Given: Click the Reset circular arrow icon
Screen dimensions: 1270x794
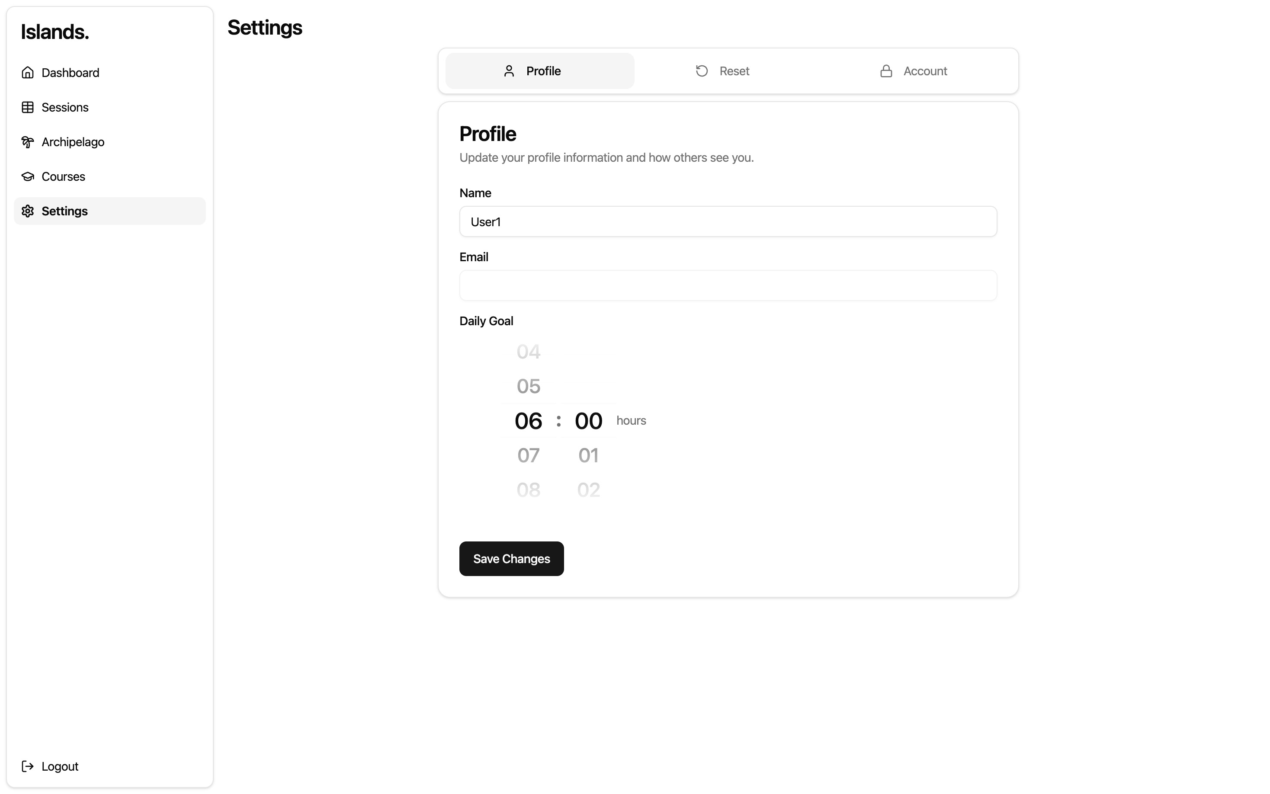Looking at the screenshot, I should [x=702, y=71].
